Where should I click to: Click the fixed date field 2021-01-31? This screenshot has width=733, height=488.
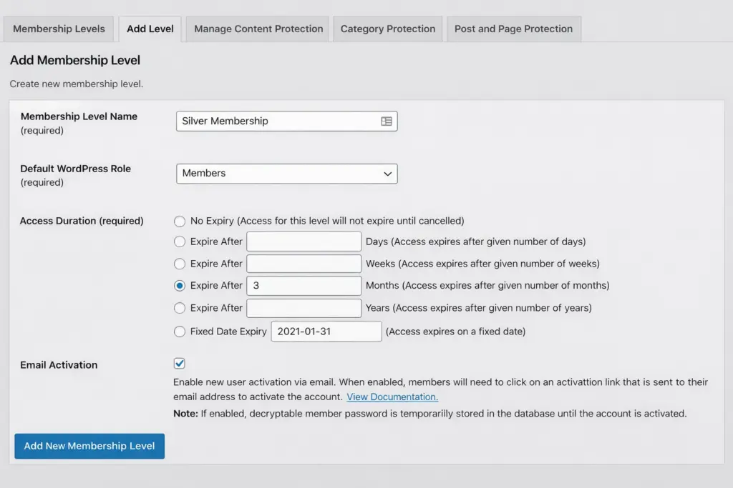326,332
